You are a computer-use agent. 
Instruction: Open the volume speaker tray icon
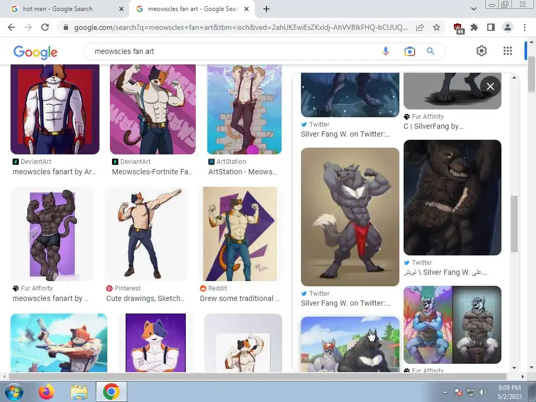click(x=483, y=392)
